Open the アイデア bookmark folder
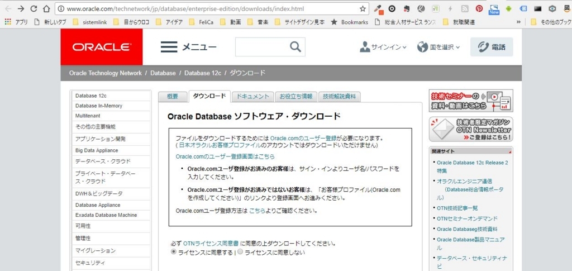Viewport: 572px width, 271px height. click(x=169, y=22)
